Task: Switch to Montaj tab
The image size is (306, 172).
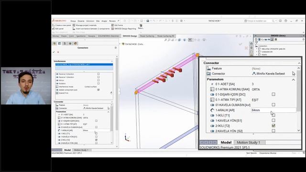Action: (55, 36)
